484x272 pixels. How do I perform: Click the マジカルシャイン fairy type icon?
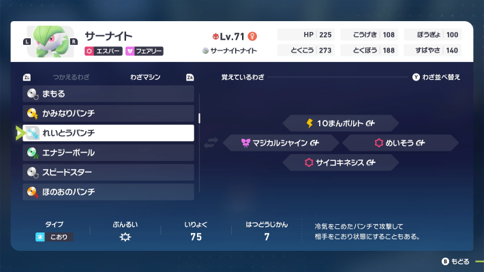click(245, 143)
